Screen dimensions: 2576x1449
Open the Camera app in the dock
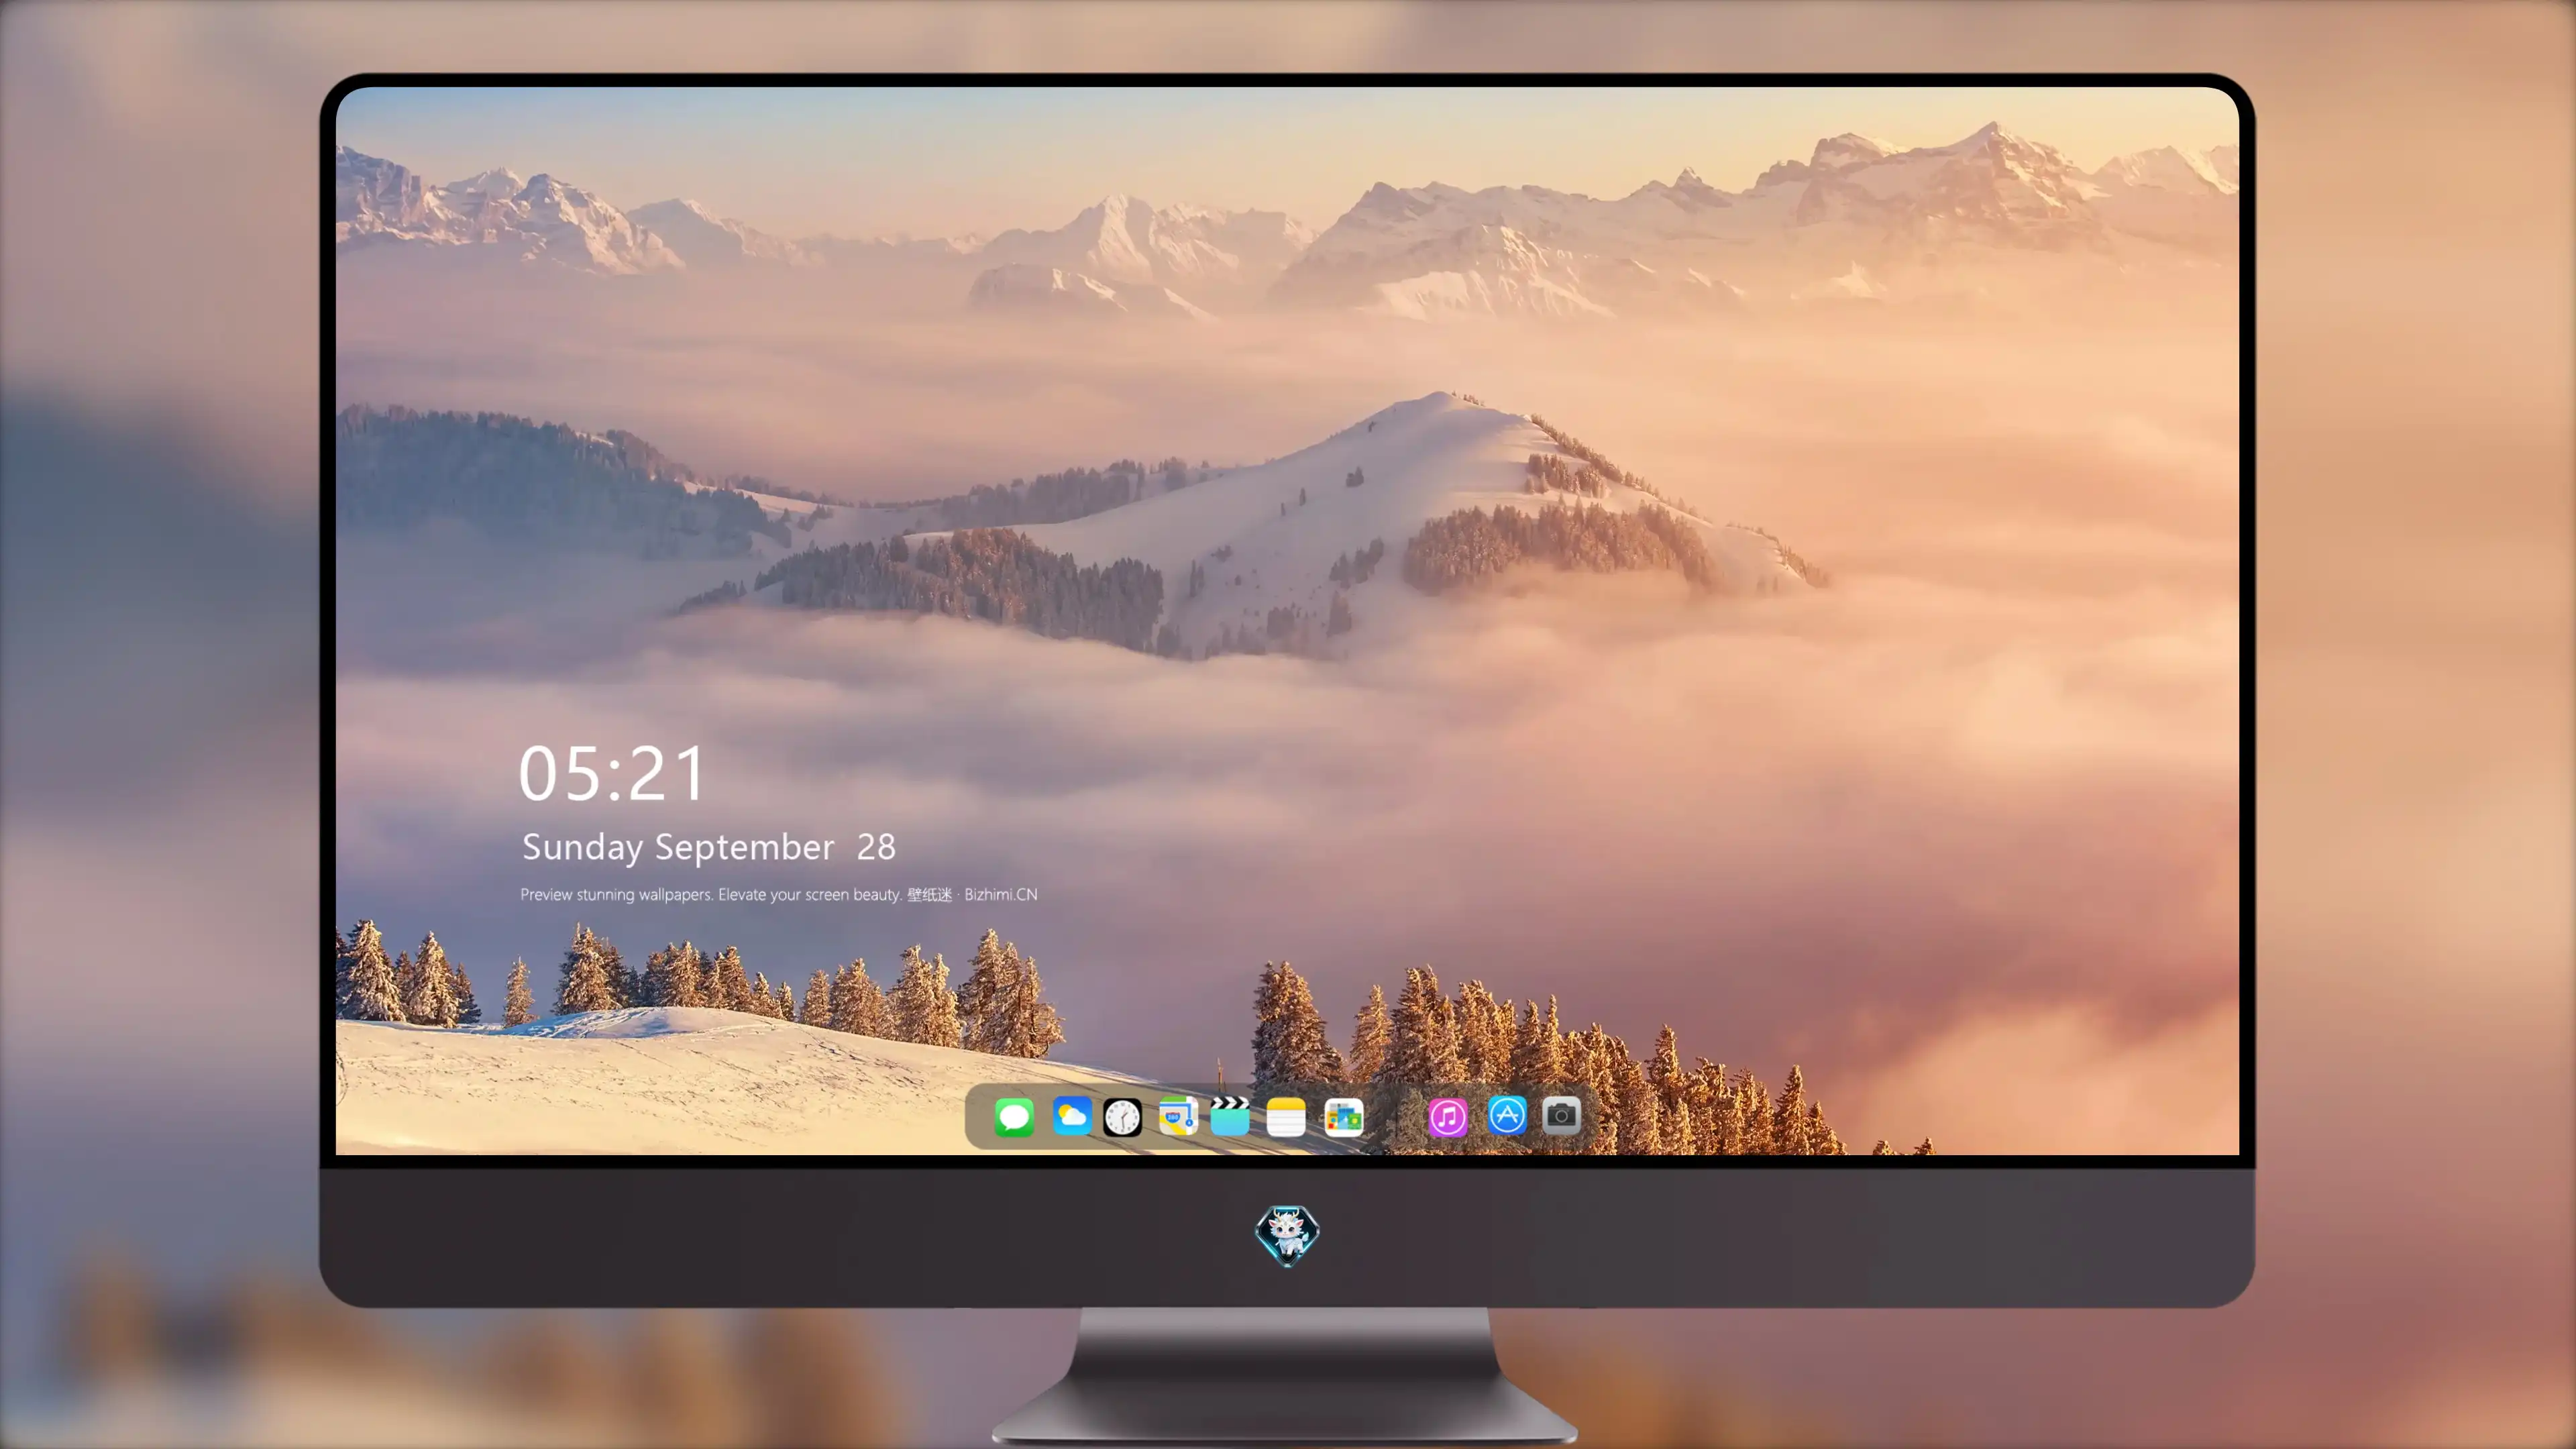pos(1561,1115)
